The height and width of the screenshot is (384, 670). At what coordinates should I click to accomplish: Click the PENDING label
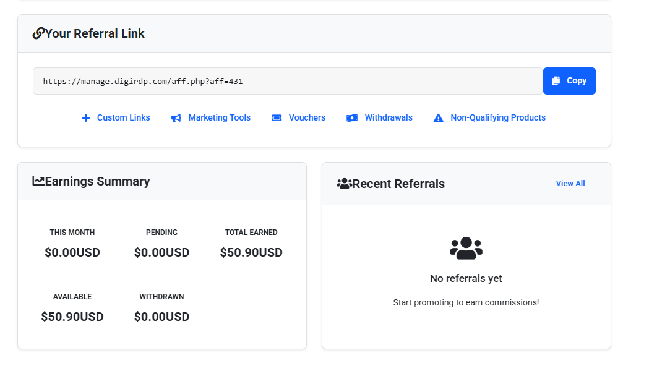coord(161,233)
